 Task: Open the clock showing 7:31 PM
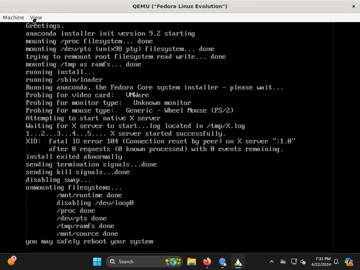click(321, 262)
